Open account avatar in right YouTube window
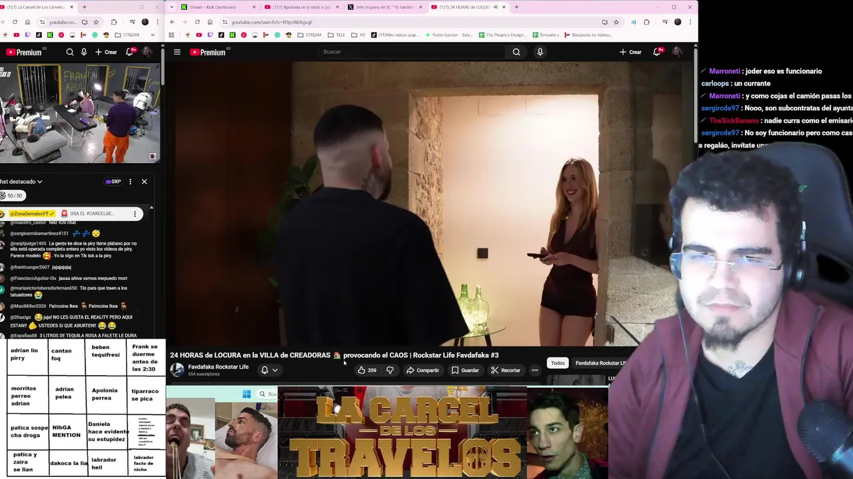Screen dimensions: 853x479 677,52
